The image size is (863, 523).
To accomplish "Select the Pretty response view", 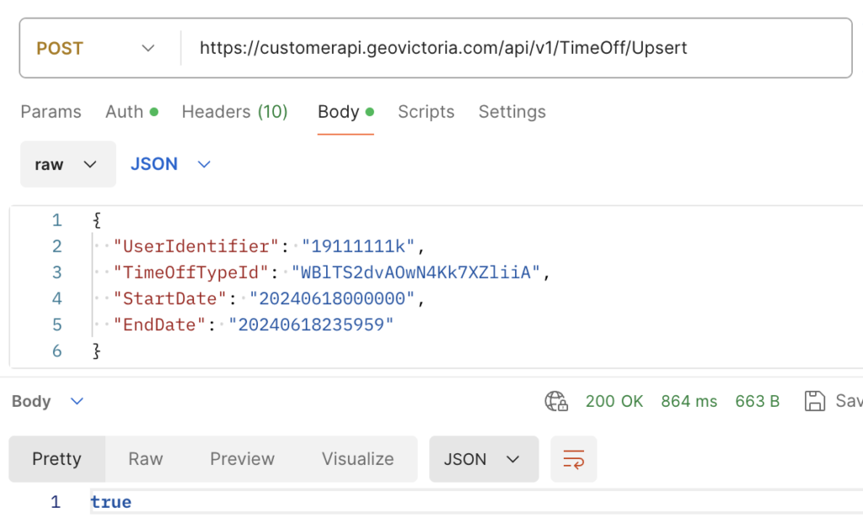I will tap(56, 459).
